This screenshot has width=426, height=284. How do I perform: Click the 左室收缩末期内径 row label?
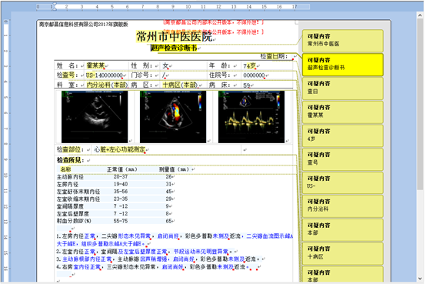(x=78, y=199)
